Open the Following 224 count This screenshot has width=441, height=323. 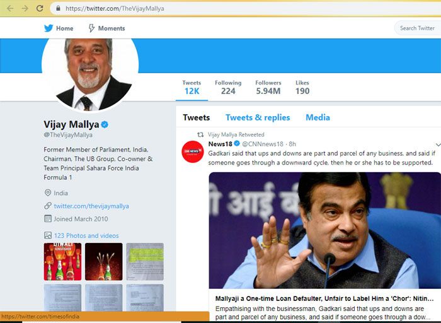click(x=228, y=87)
